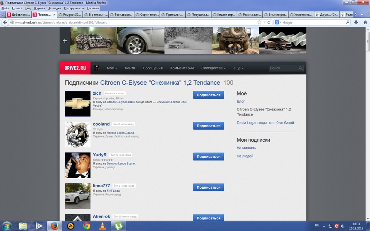
Task: Open the Windows Start menu
Action: coord(7,226)
